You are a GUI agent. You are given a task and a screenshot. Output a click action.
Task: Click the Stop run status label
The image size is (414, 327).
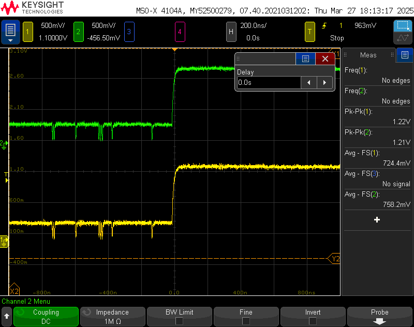[337, 38]
